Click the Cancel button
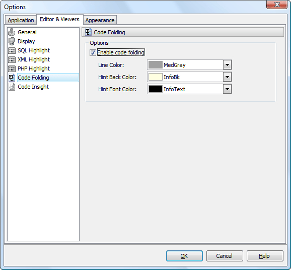Screen dimensions: 291x270 coord(225,256)
